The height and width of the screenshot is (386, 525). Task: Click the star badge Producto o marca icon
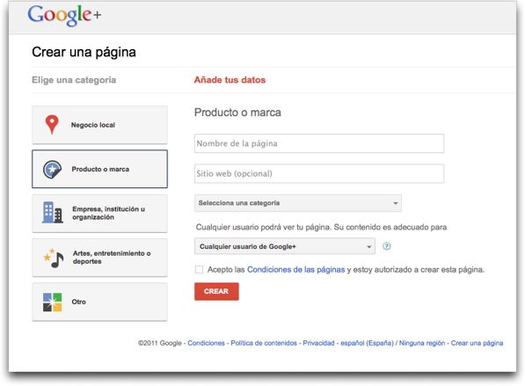52,170
